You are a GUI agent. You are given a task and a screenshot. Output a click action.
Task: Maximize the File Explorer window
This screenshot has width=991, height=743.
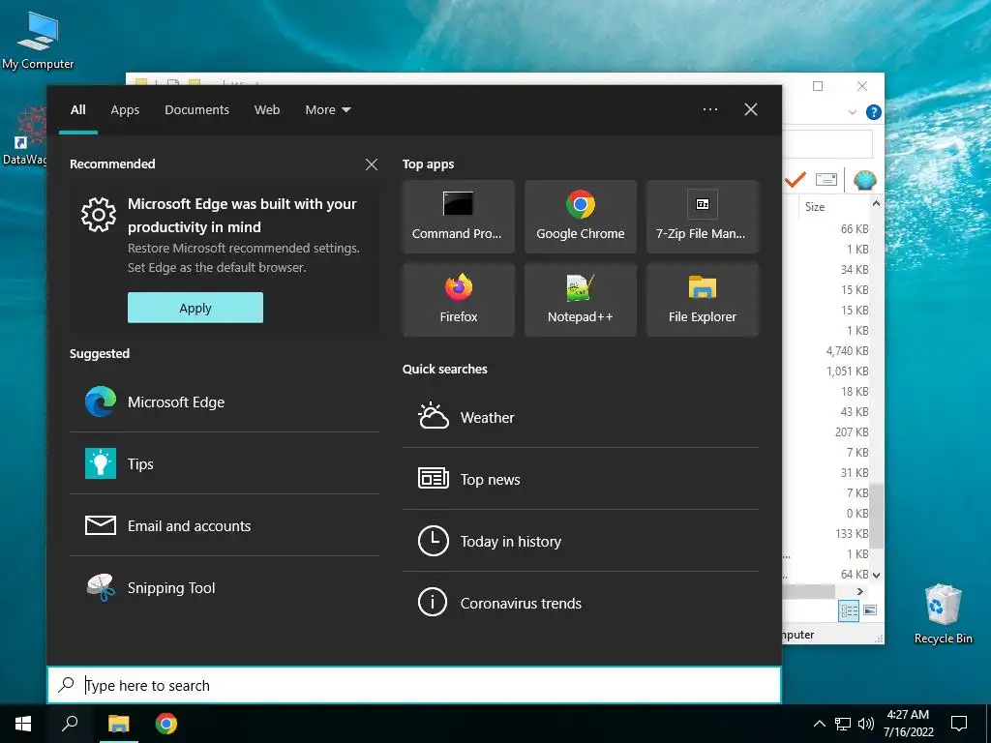coord(817,86)
